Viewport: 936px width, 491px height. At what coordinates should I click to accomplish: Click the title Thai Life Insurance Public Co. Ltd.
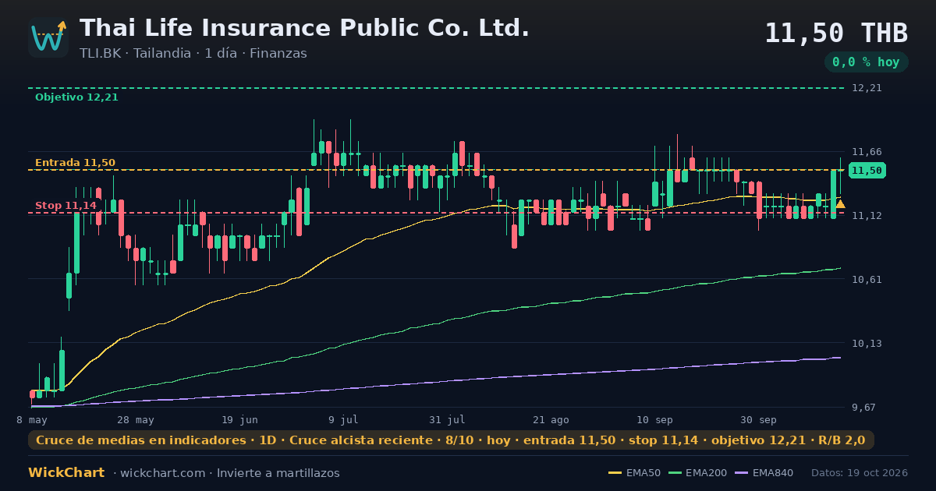(x=304, y=28)
